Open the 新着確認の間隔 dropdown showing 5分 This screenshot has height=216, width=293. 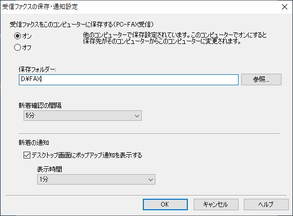[83, 116]
